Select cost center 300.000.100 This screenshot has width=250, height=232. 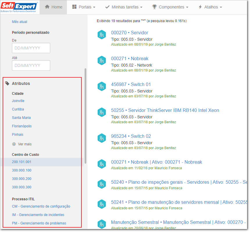click(x=22, y=170)
